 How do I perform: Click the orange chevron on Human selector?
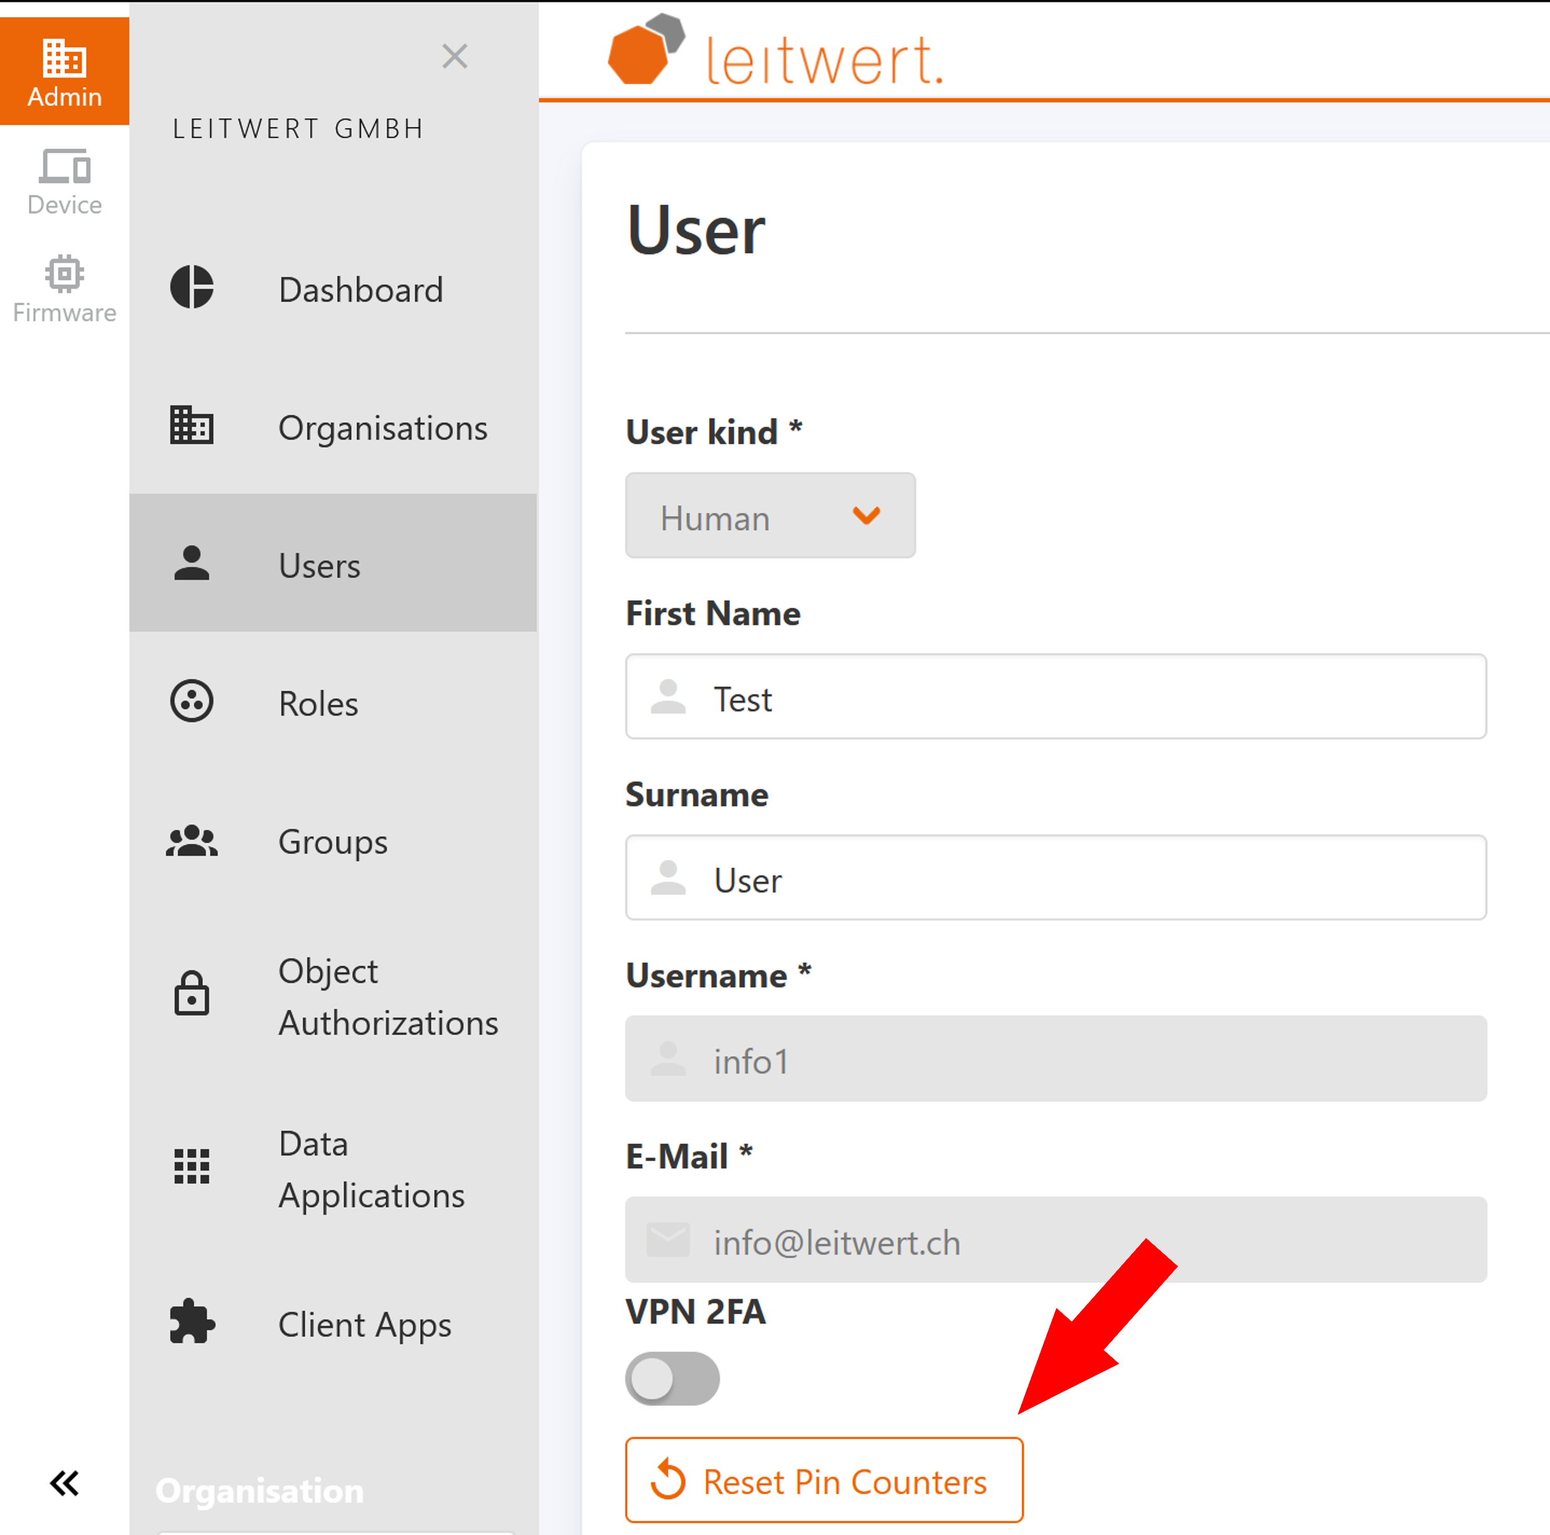(x=867, y=516)
